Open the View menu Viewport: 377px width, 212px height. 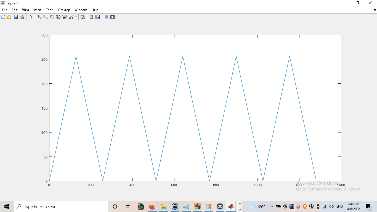pos(25,10)
